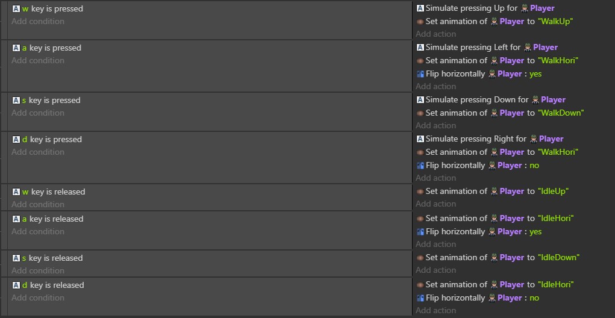
Task: Click the green 'd' key parameter in 'd key pressed'
Action: 25,140
